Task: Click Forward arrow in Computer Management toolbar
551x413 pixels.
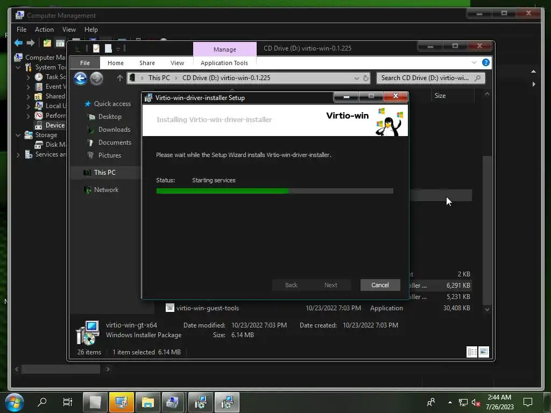Action: [31, 43]
